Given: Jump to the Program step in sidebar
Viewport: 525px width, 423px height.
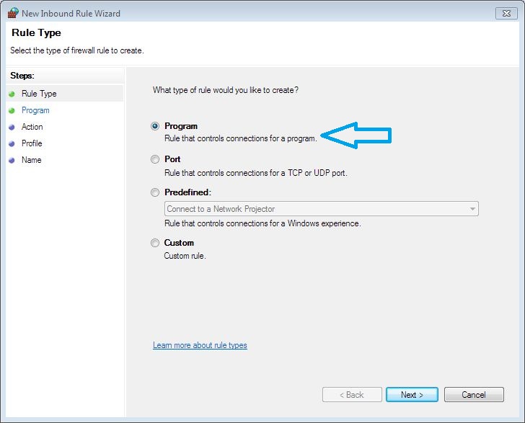Looking at the screenshot, I should click(35, 110).
